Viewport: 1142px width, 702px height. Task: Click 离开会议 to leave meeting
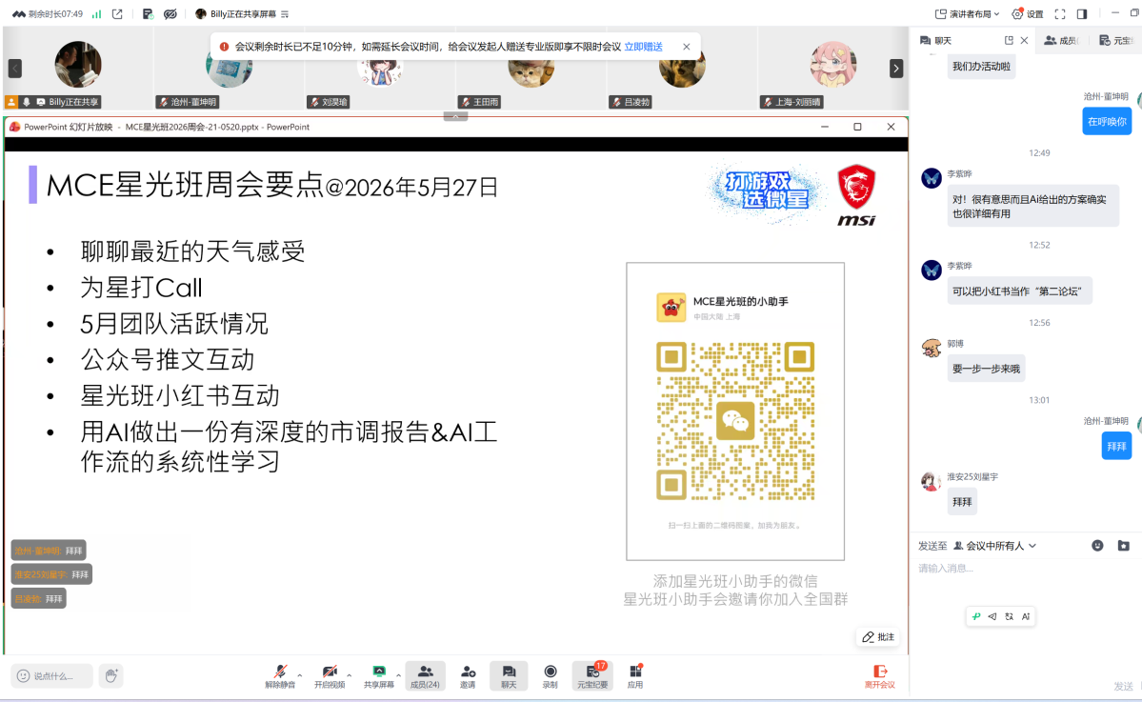click(879, 676)
